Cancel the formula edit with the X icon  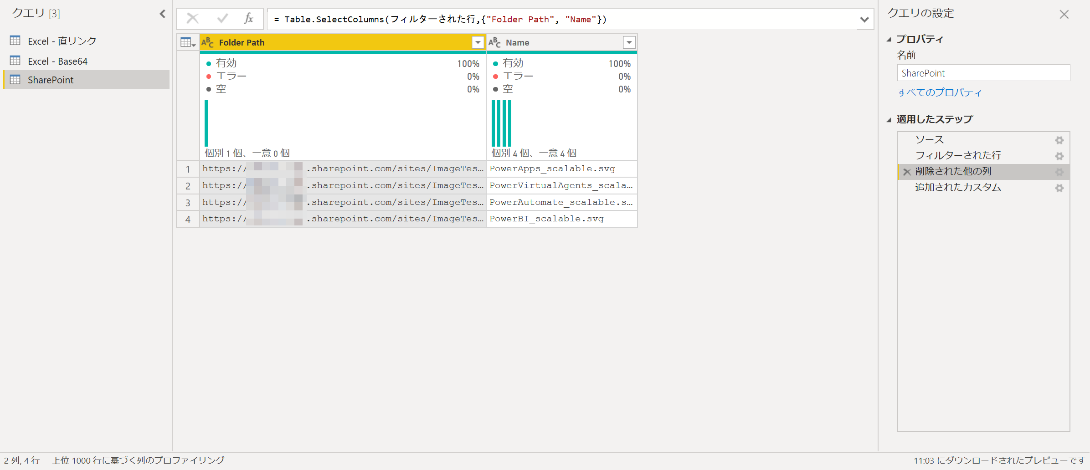(193, 19)
